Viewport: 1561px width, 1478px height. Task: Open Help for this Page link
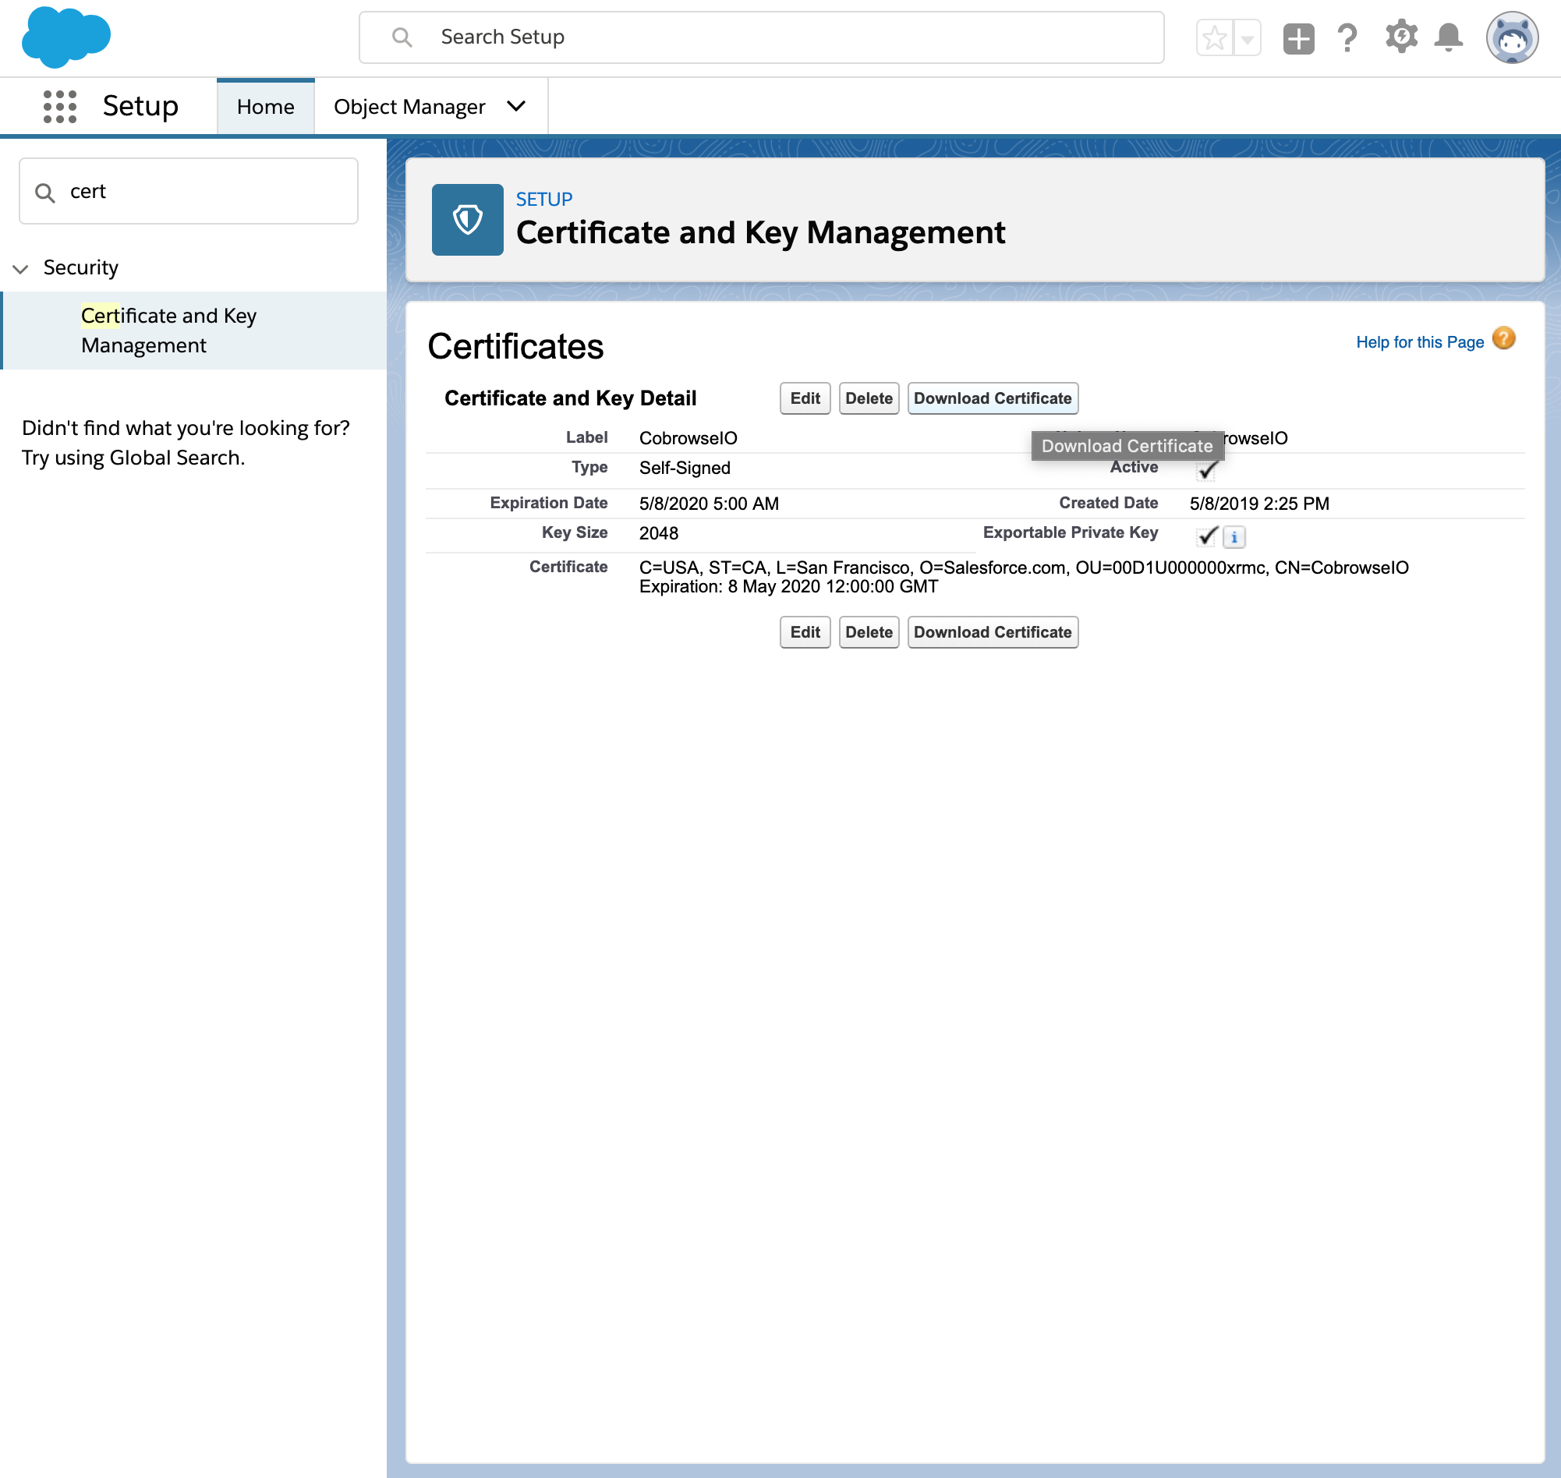[1420, 342]
